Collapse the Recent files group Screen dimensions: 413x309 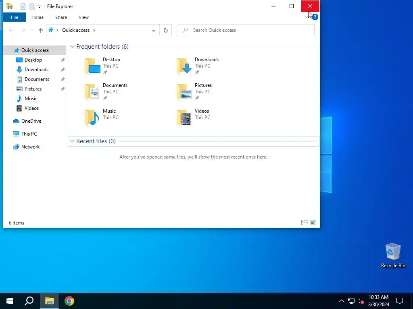(72, 141)
